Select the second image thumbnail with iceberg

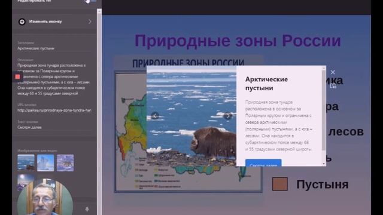pos(45,162)
